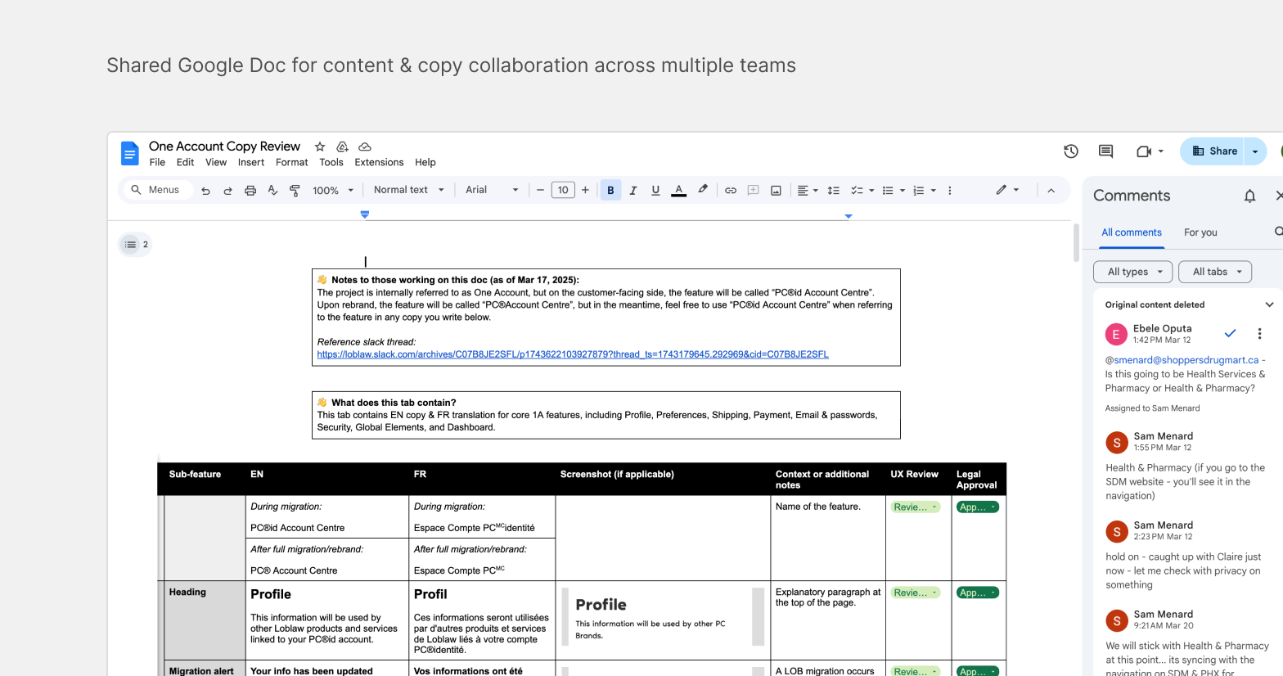Open comment notification bell settings
The width and height of the screenshot is (1283, 676).
[1249, 196]
